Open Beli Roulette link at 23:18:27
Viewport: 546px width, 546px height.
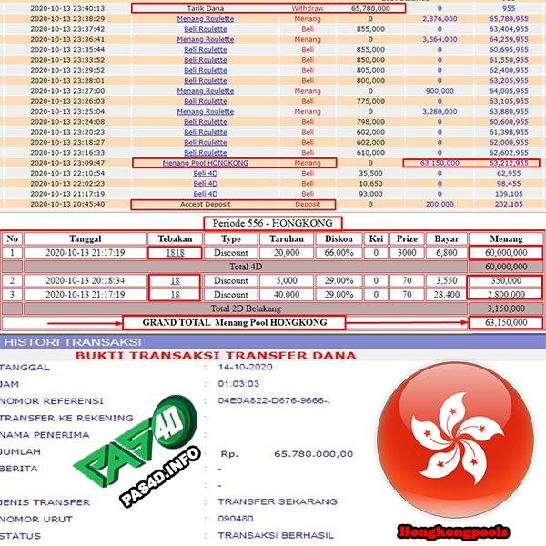206,143
